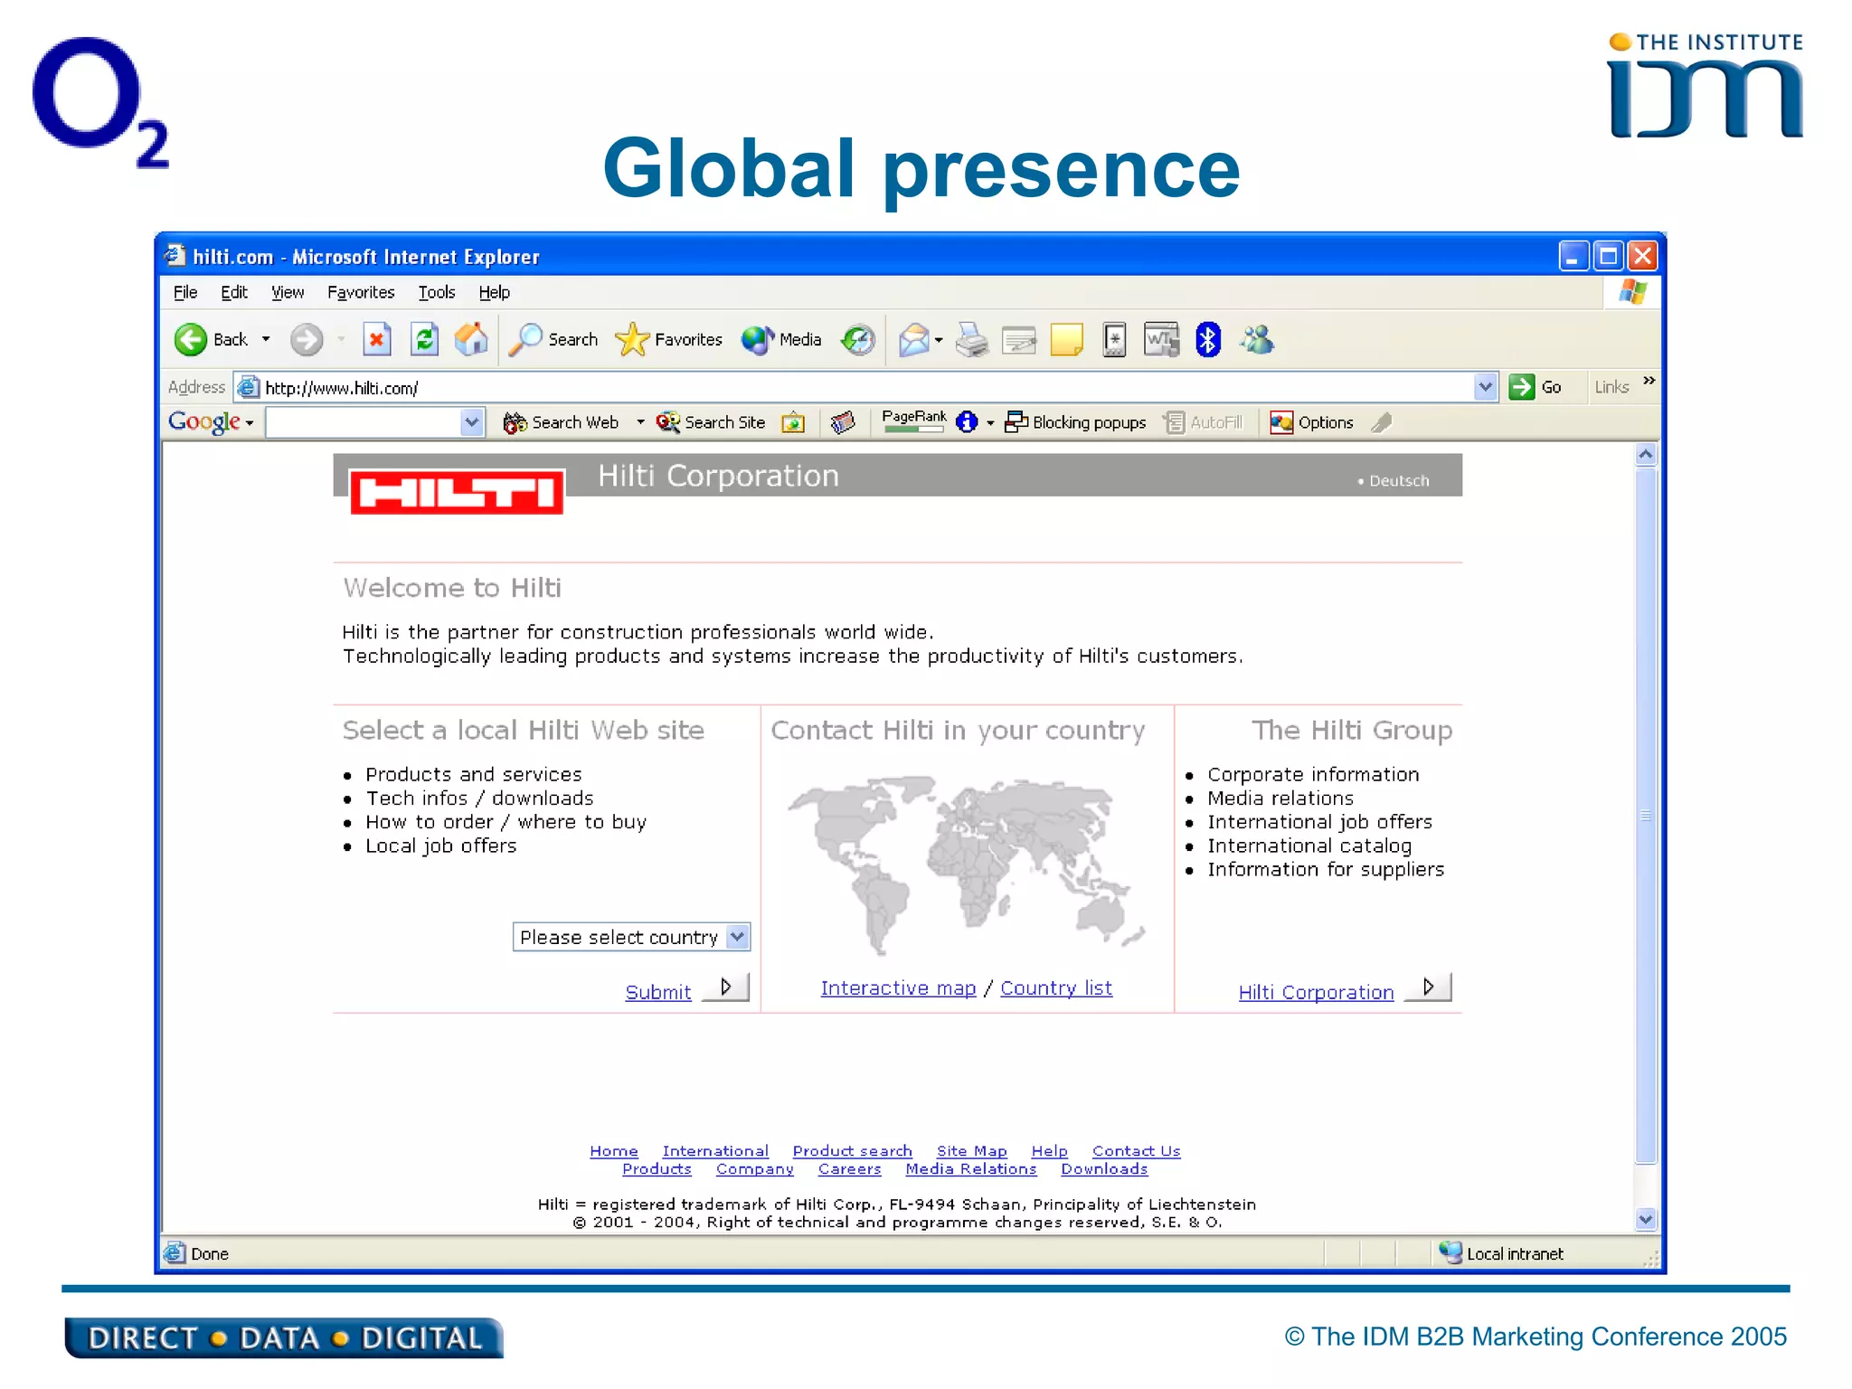Open the File menu
The width and height of the screenshot is (1852, 1389).
tap(185, 292)
